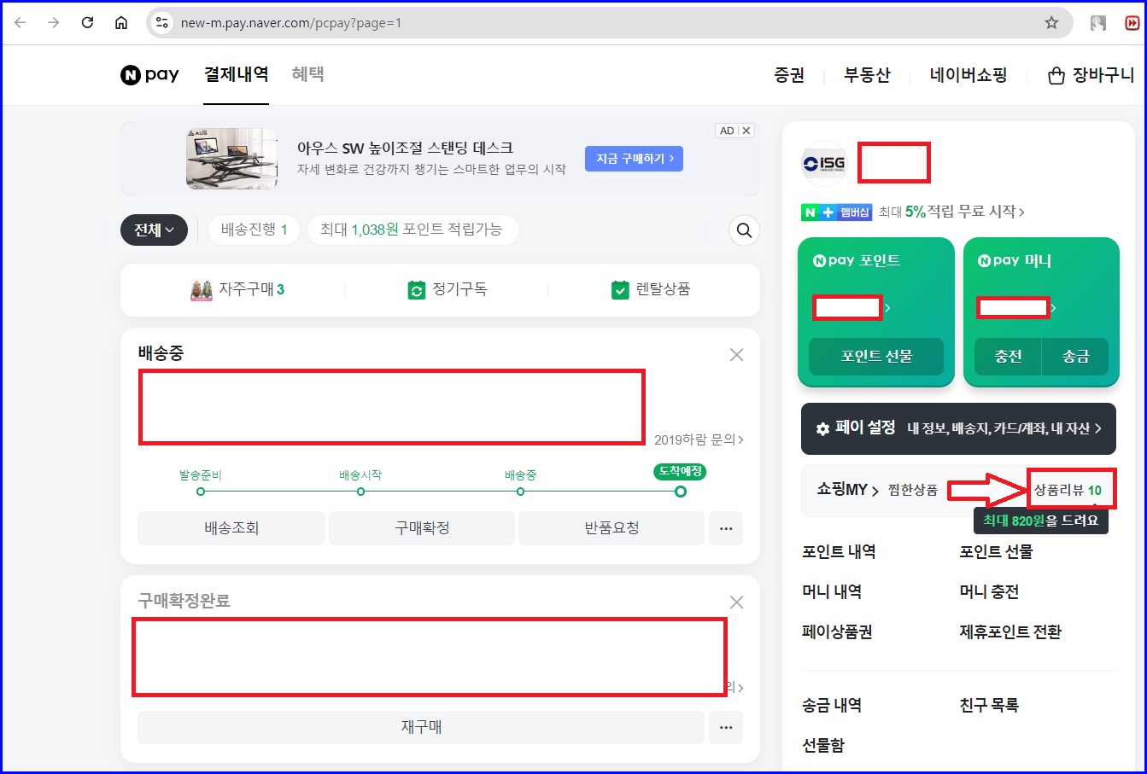Open 자주구매 3 shortcut
Viewport: 1147px width, 774px height.
(237, 290)
